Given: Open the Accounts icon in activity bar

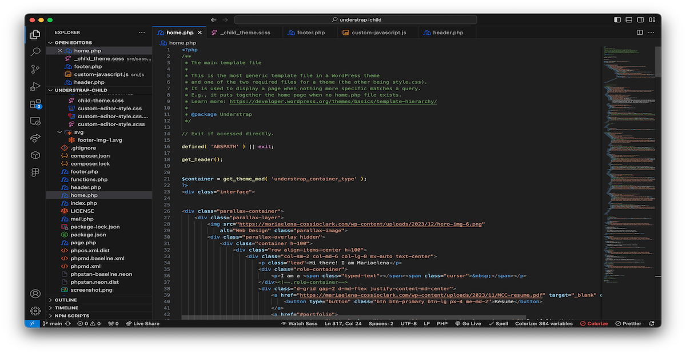Looking at the screenshot, I should coord(35,294).
